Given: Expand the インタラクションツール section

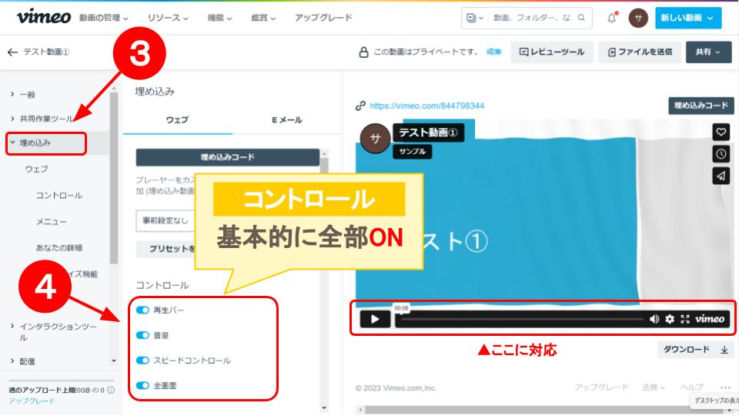Looking at the screenshot, I should (x=53, y=331).
